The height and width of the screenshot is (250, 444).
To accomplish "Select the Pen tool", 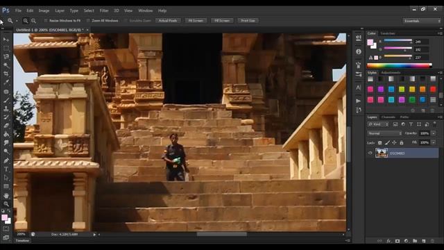I will point(6,160).
